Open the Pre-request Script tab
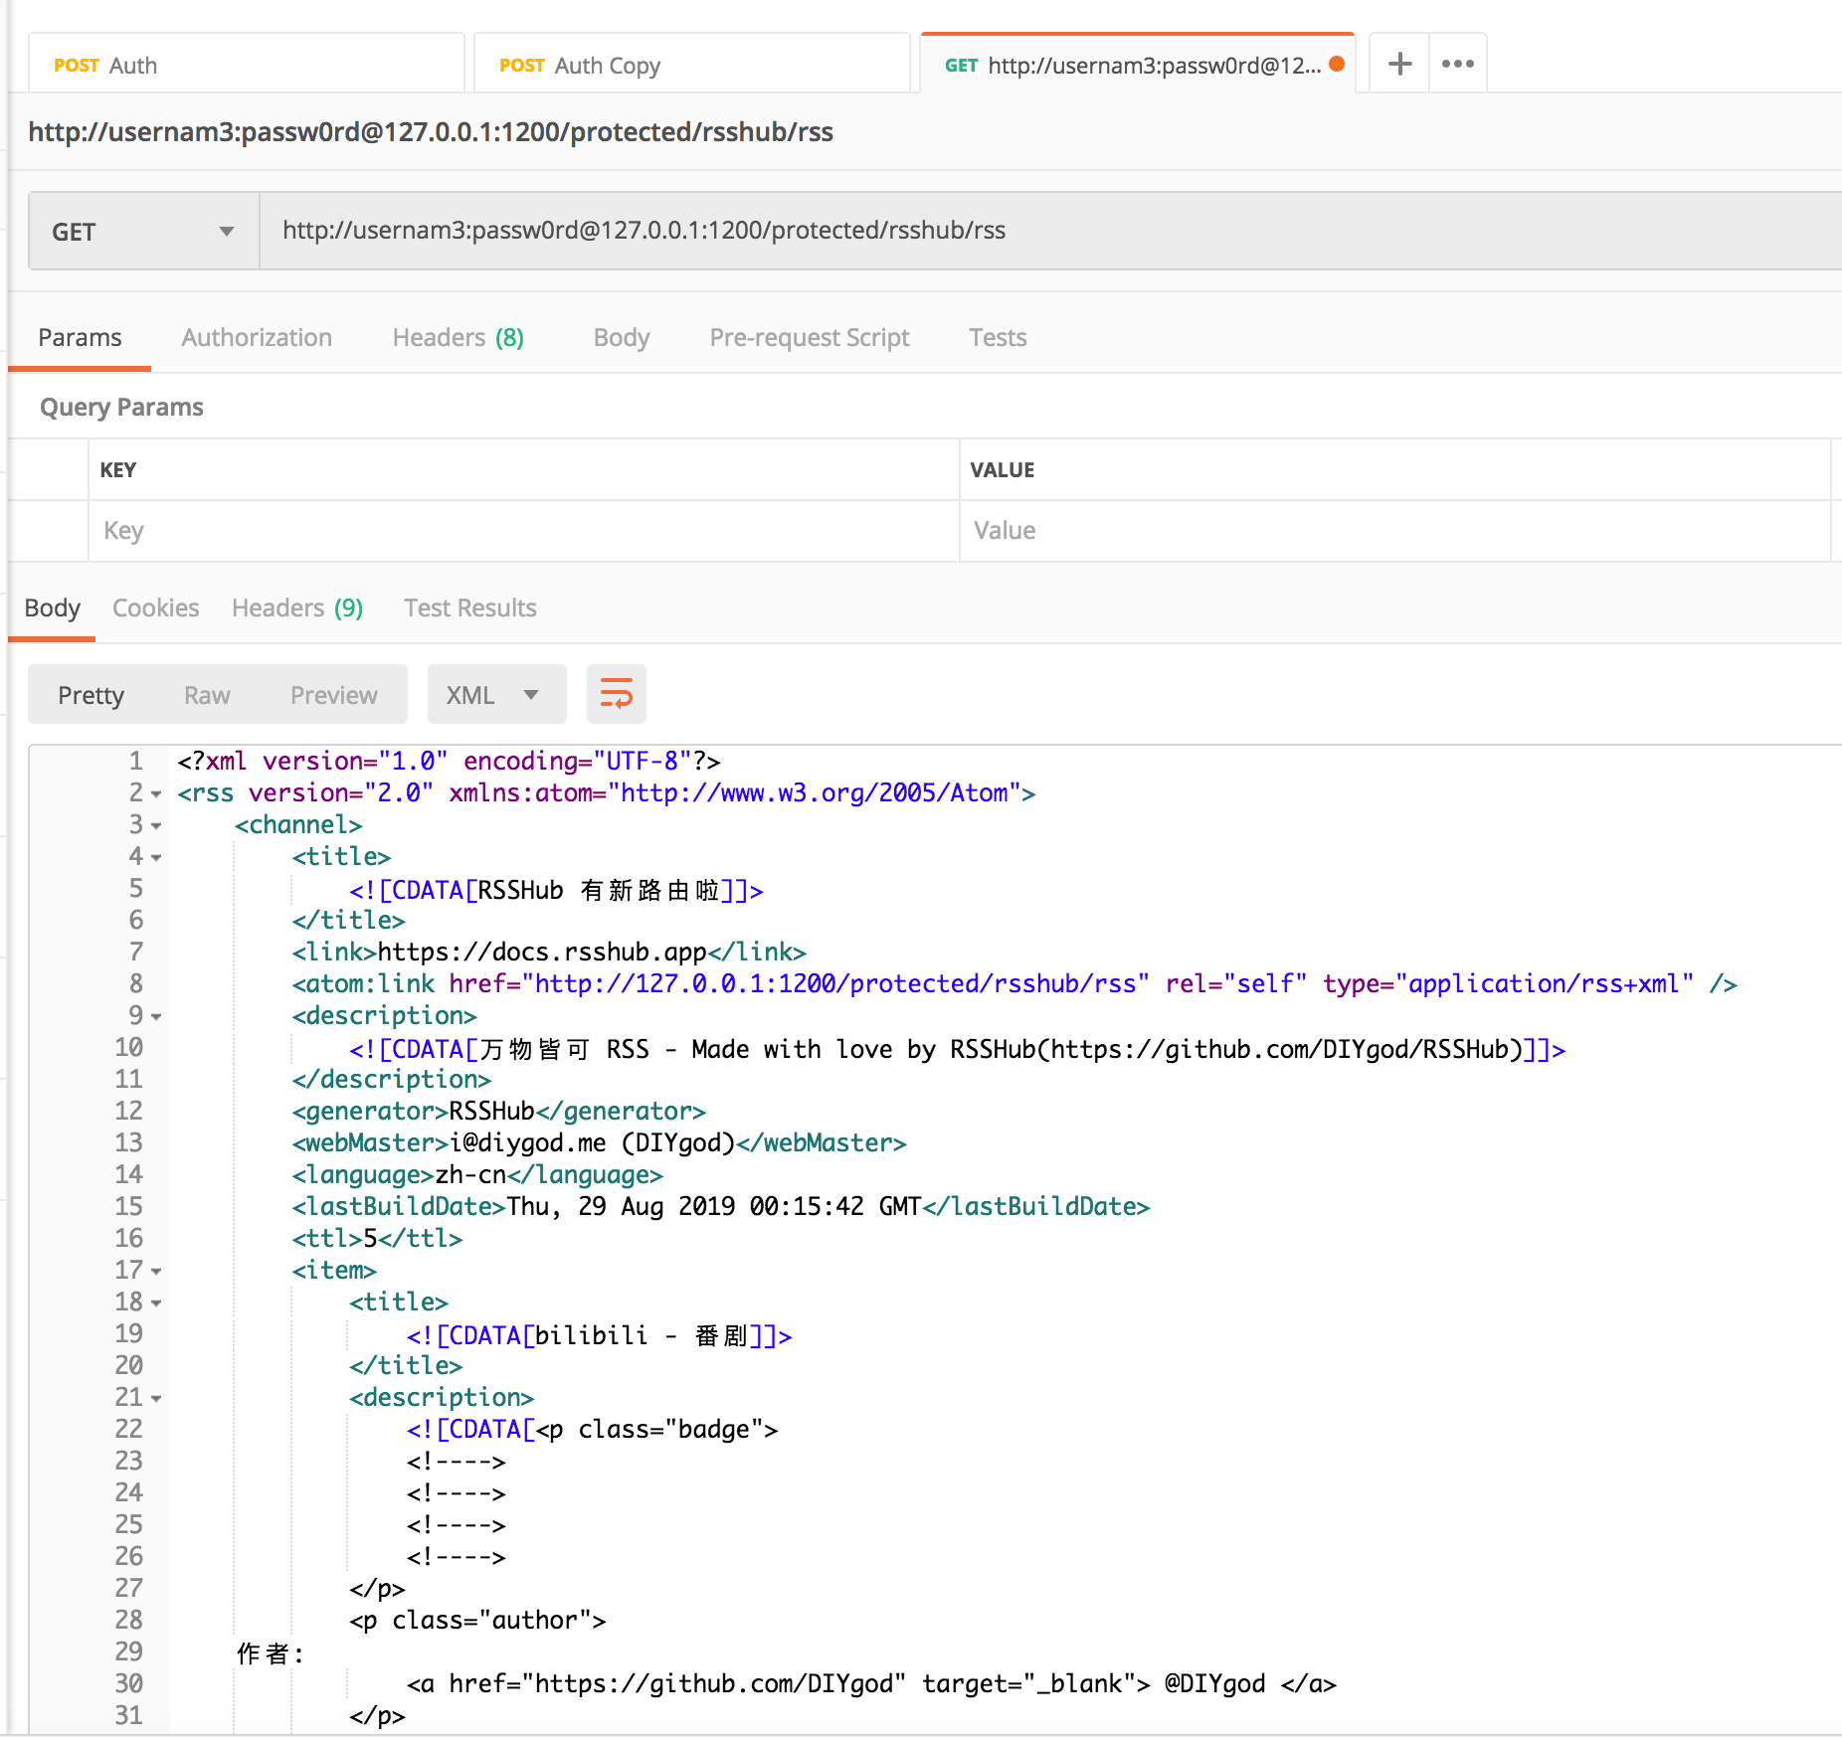 click(x=810, y=338)
